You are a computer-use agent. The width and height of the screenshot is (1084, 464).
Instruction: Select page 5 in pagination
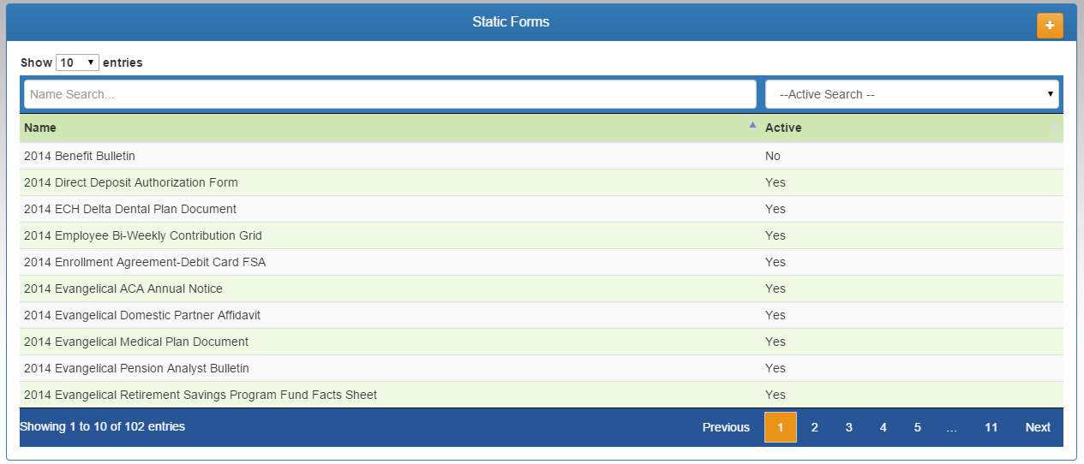point(917,427)
